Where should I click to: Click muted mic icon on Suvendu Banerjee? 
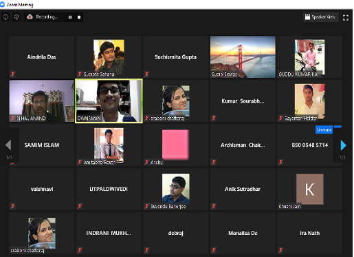click(147, 206)
